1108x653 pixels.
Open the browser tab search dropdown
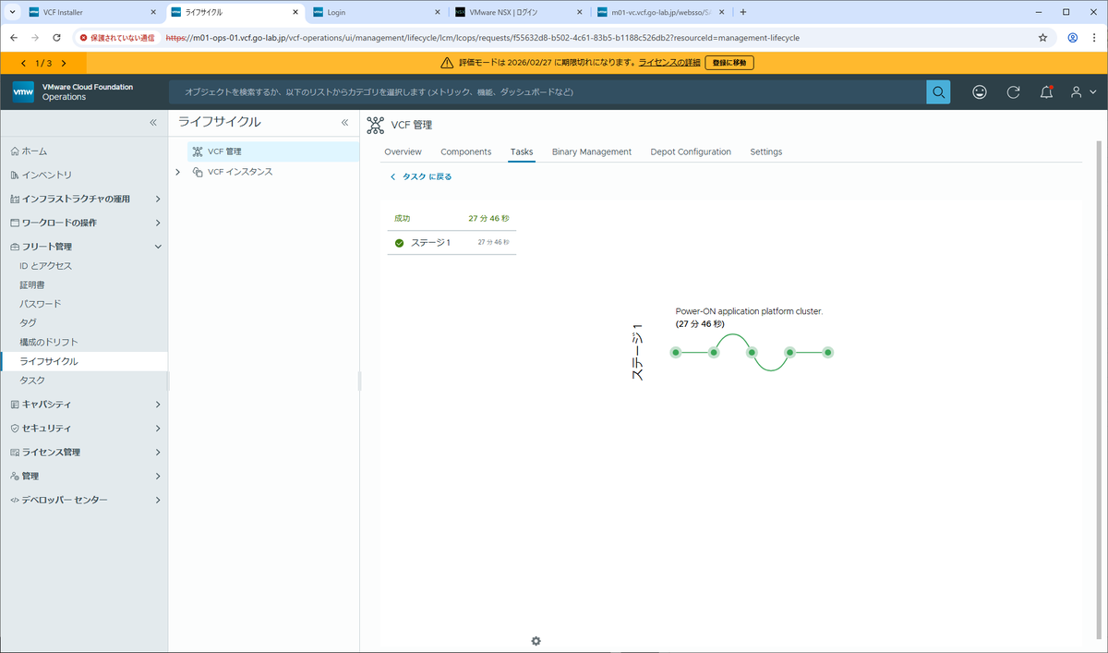[10, 12]
